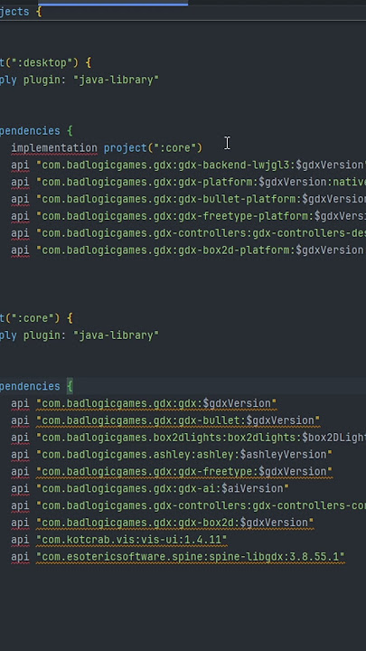
Task: Click the 'api' keyword on the spine-libgdx line
Action: pos(20,556)
